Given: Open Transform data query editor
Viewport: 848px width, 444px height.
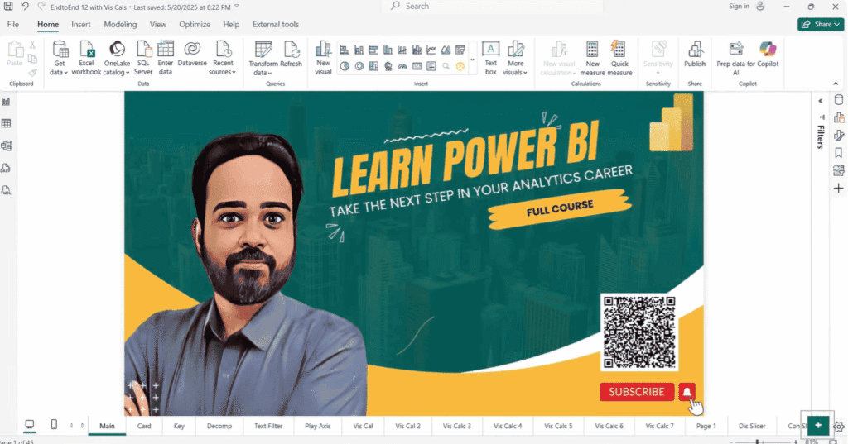Looking at the screenshot, I should (263, 59).
